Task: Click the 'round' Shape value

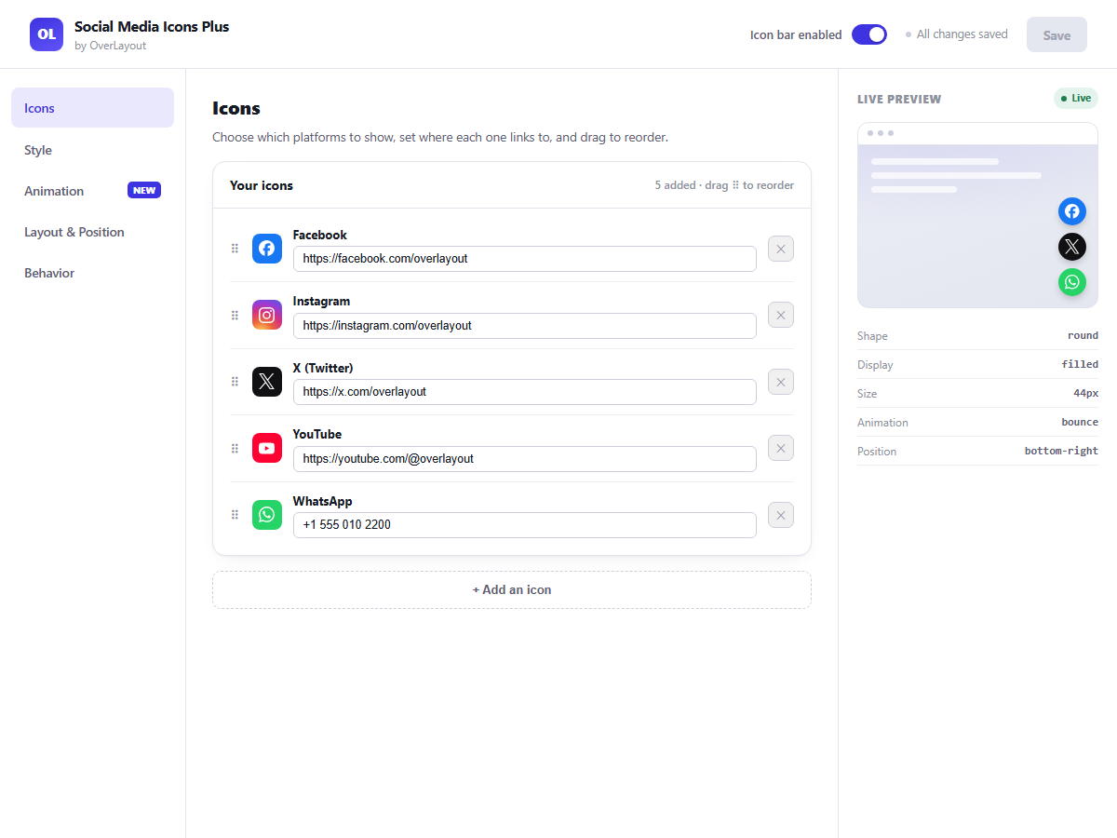Action: tap(1083, 335)
